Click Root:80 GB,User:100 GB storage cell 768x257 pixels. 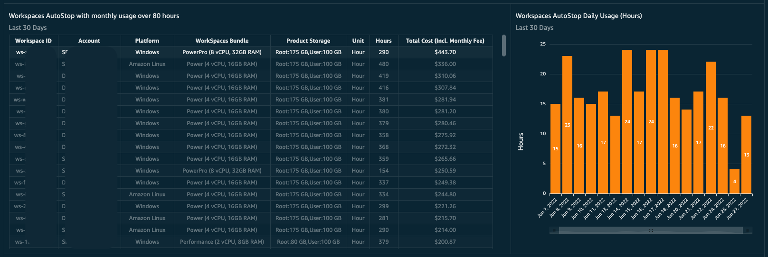(308, 242)
